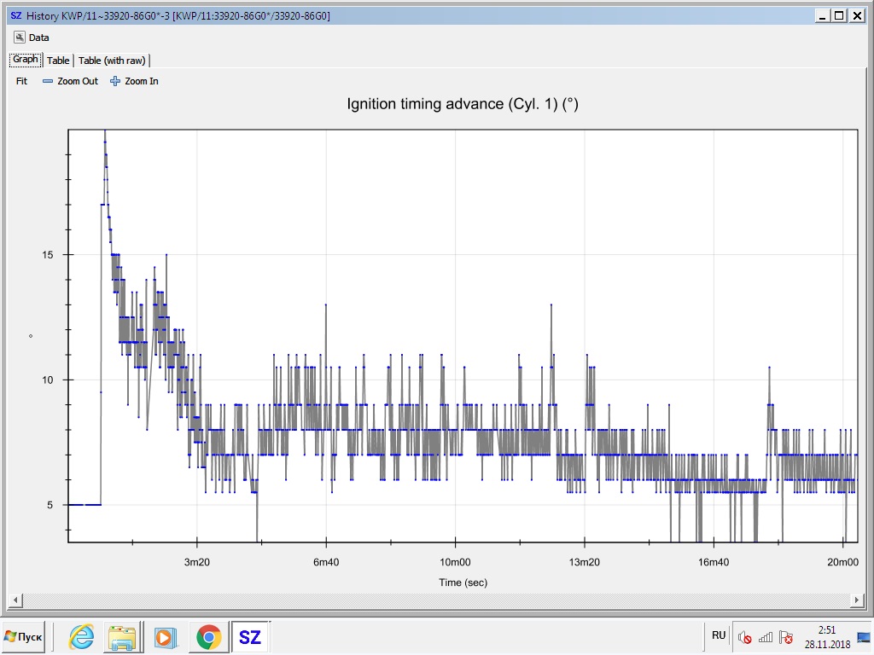Click the horizontal scrollbar track below the graph
This screenshot has height=655, width=874.
(436, 600)
